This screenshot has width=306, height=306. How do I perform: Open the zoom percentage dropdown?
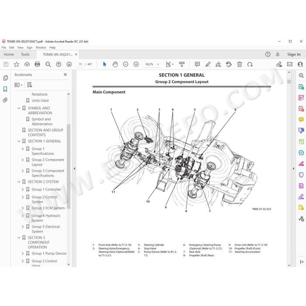pyautogui.click(x=158, y=64)
